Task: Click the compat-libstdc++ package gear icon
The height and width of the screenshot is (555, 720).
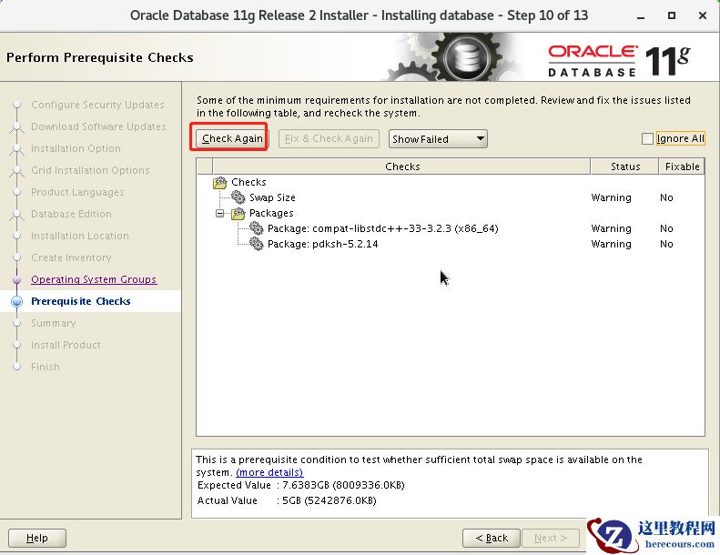Action: 256,228
